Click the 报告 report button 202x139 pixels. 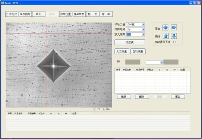(x=178, y=97)
